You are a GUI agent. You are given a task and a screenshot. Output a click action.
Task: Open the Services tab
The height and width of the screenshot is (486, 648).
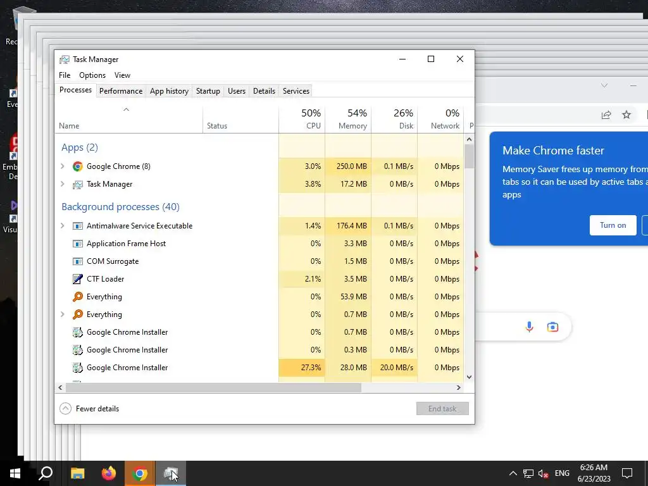[296, 91]
